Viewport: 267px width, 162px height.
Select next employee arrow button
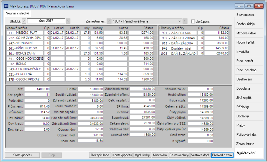[x=185, y=21]
